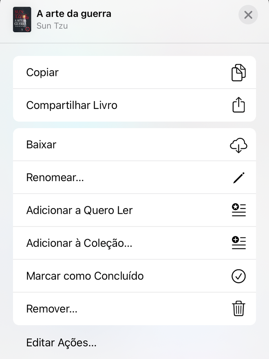This screenshot has height=359, width=269.
Task: Tap the cloud download icon
Action: (238, 145)
